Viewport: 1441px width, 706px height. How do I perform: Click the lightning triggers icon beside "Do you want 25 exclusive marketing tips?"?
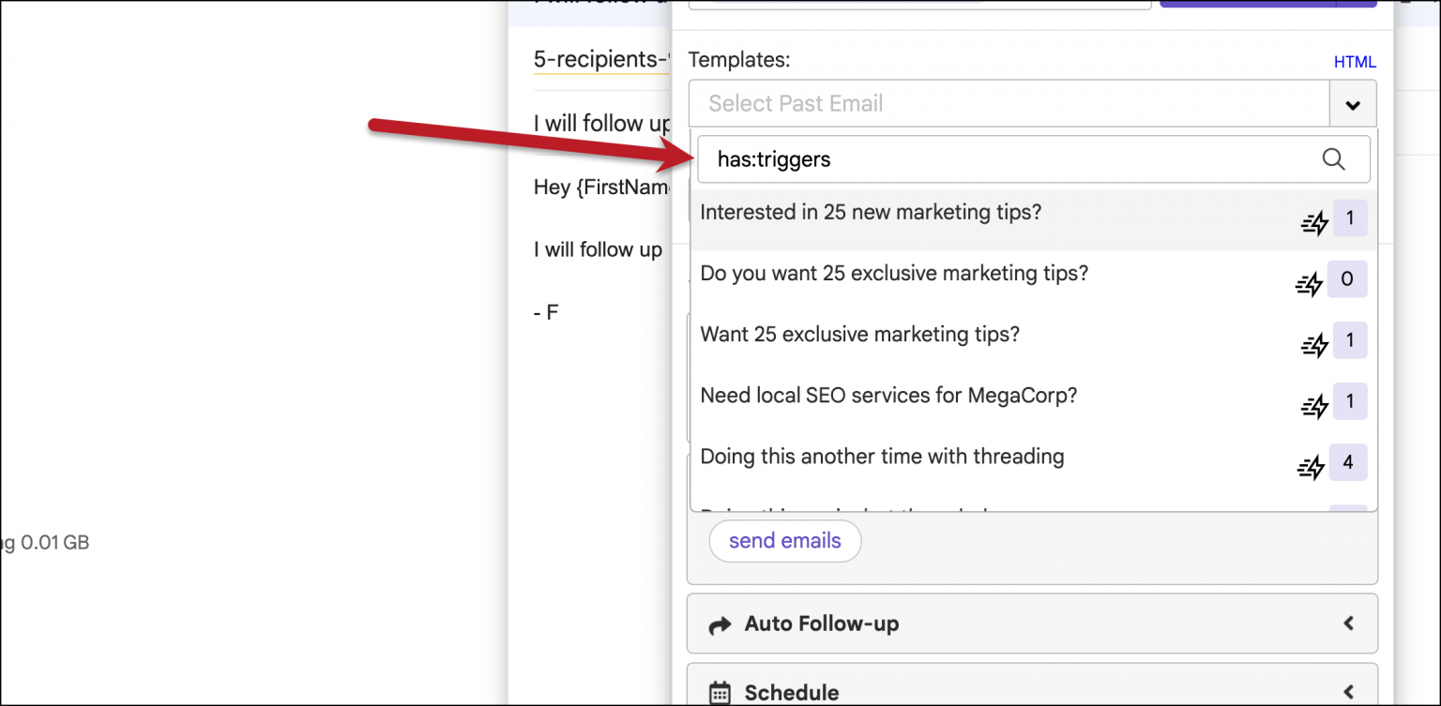click(1310, 283)
